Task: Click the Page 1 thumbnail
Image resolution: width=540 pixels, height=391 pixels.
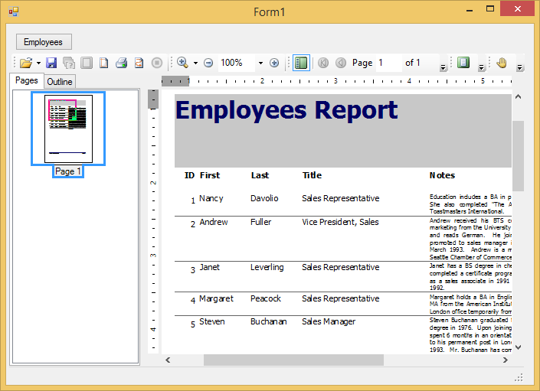Action: click(68, 129)
